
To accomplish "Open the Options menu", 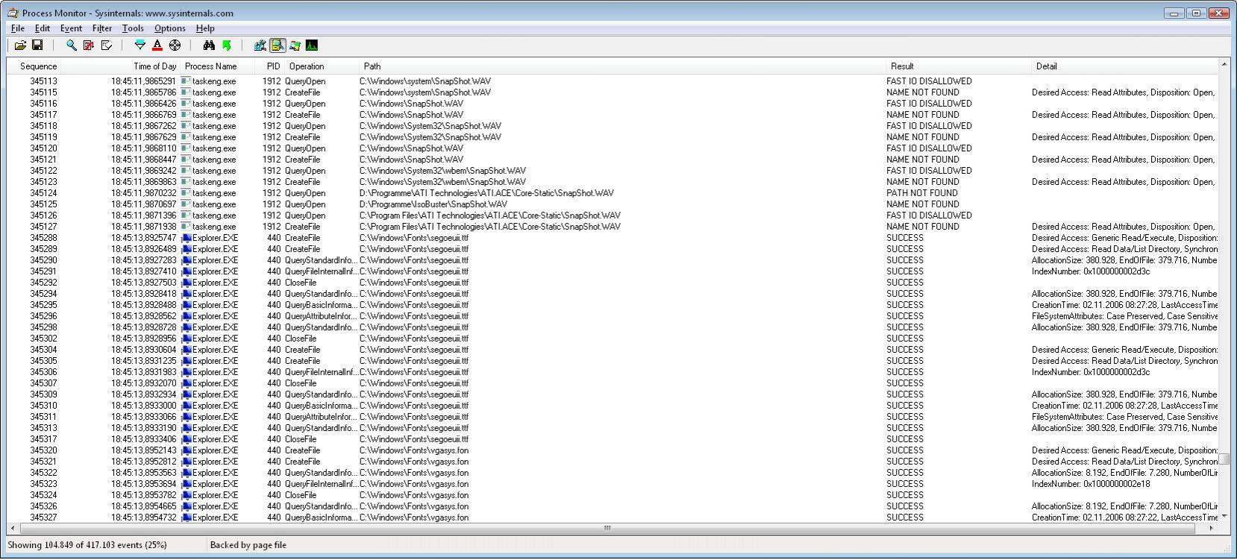I will tap(169, 28).
